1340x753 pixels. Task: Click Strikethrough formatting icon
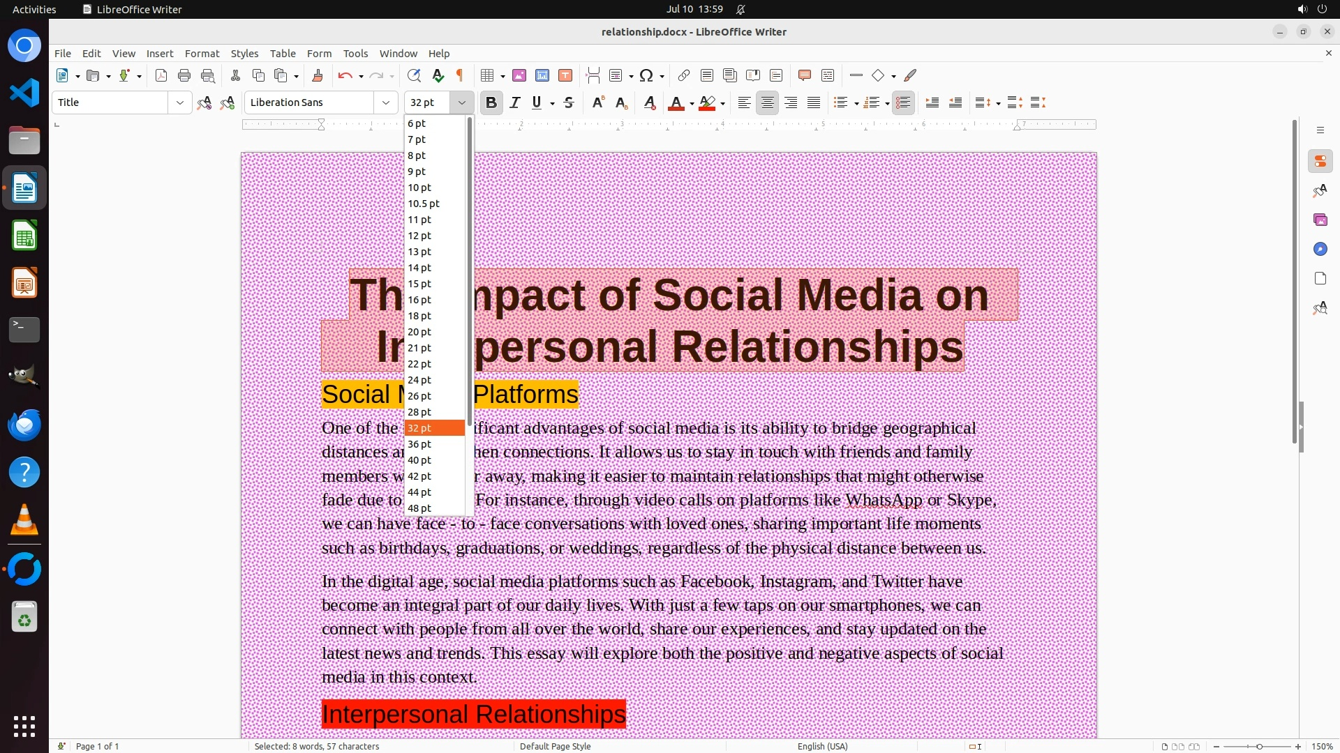pos(569,103)
